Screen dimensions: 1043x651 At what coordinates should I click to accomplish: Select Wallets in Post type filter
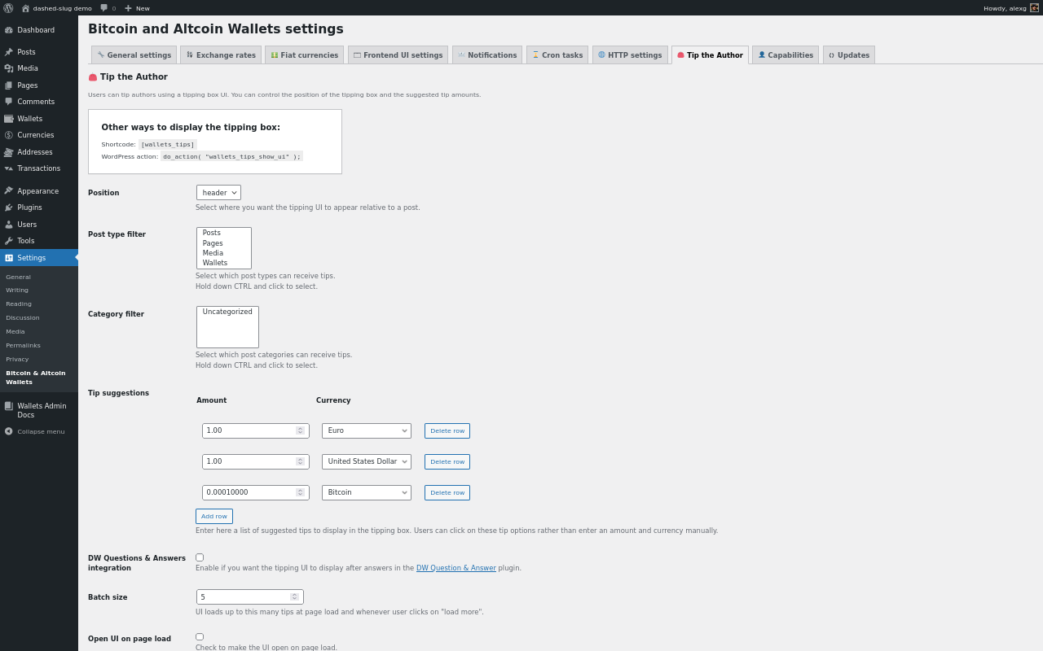point(224,263)
